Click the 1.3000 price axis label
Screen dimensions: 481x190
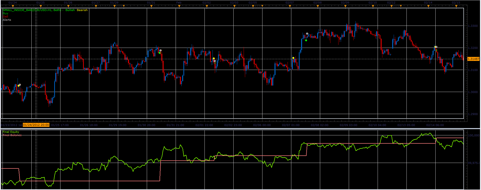473,92
